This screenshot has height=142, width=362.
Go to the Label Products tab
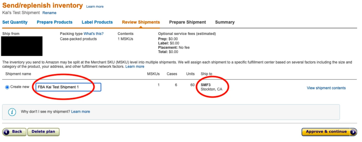coord(97,22)
